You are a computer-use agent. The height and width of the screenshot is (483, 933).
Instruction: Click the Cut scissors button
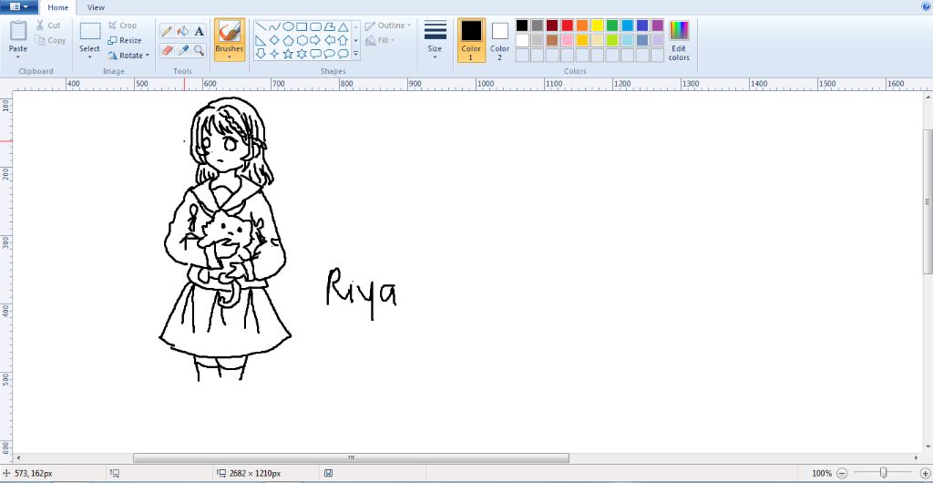click(x=47, y=25)
